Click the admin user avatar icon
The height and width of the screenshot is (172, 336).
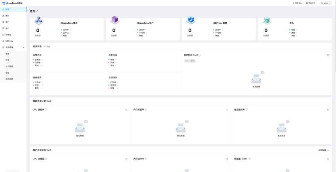tap(322, 3)
